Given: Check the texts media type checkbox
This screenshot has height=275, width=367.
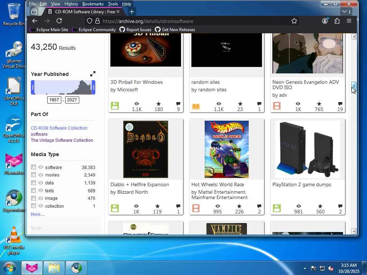Looking at the screenshot, I should click(33, 190).
